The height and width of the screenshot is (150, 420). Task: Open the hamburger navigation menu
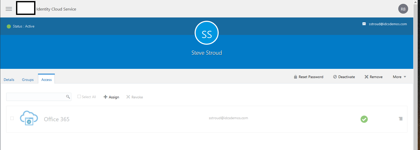point(9,9)
